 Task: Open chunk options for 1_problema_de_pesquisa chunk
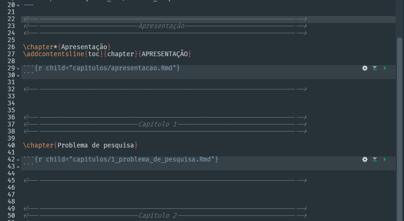coord(365,159)
